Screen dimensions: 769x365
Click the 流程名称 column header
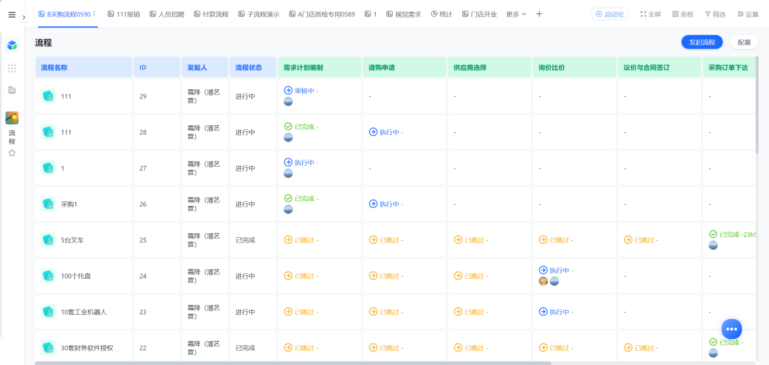pyautogui.click(x=84, y=67)
